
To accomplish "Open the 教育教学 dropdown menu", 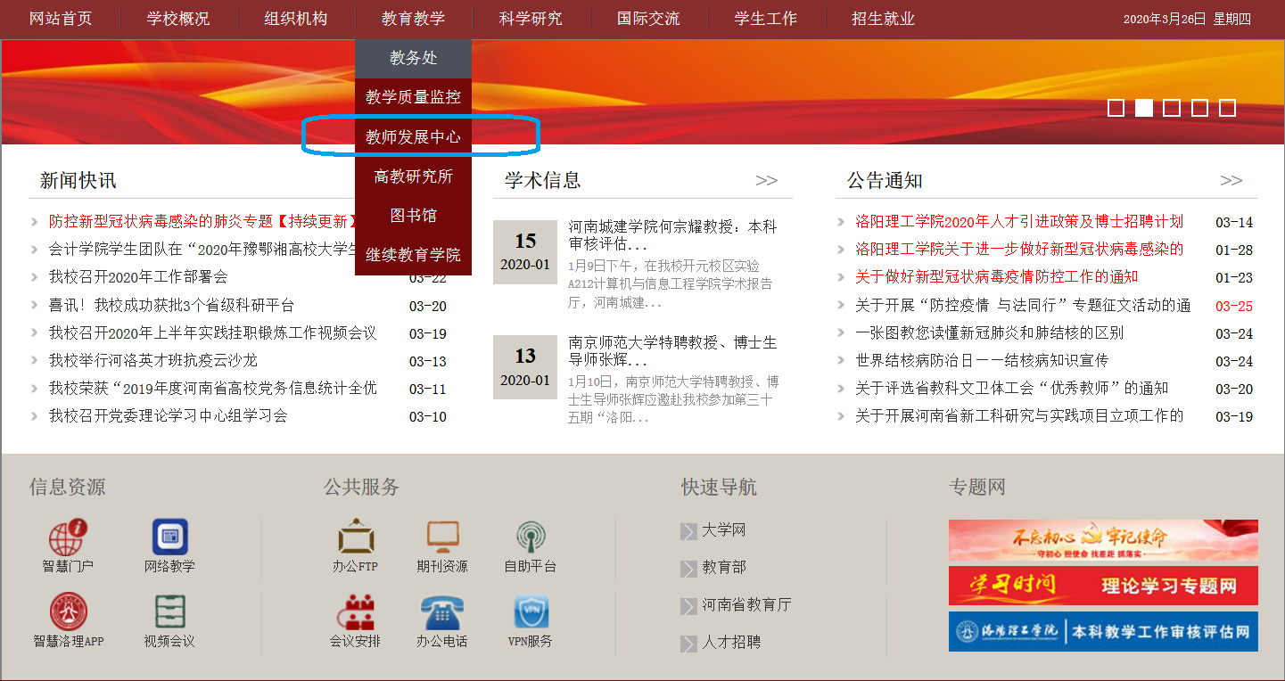I will coord(413,19).
